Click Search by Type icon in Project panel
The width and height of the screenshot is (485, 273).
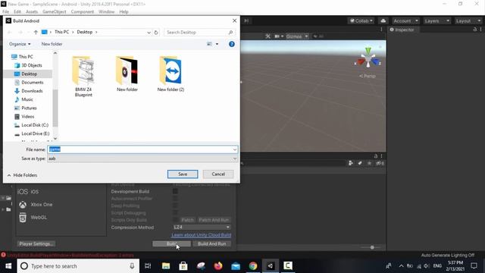350,163
